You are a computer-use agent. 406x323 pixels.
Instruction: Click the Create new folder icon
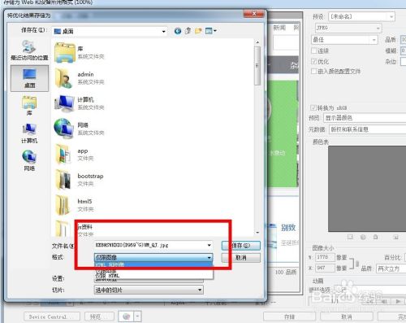point(198,31)
